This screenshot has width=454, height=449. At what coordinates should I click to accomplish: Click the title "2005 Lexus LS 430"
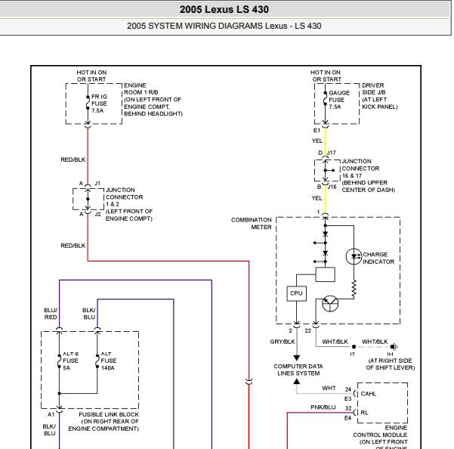coord(224,9)
